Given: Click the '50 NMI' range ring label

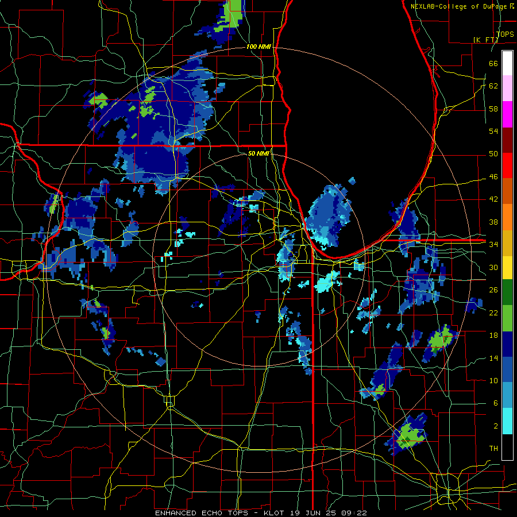Looking at the screenshot, I should click(259, 153).
